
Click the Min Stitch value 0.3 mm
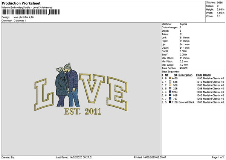(x=184, y=62)
